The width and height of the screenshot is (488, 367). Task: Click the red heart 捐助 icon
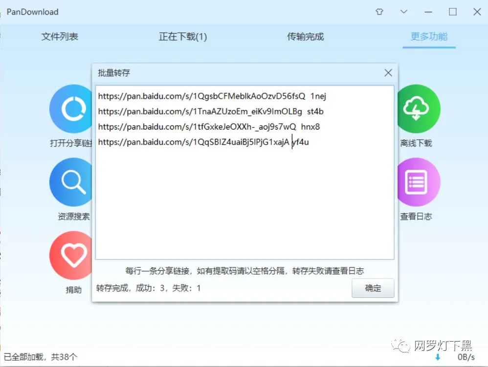click(71, 256)
